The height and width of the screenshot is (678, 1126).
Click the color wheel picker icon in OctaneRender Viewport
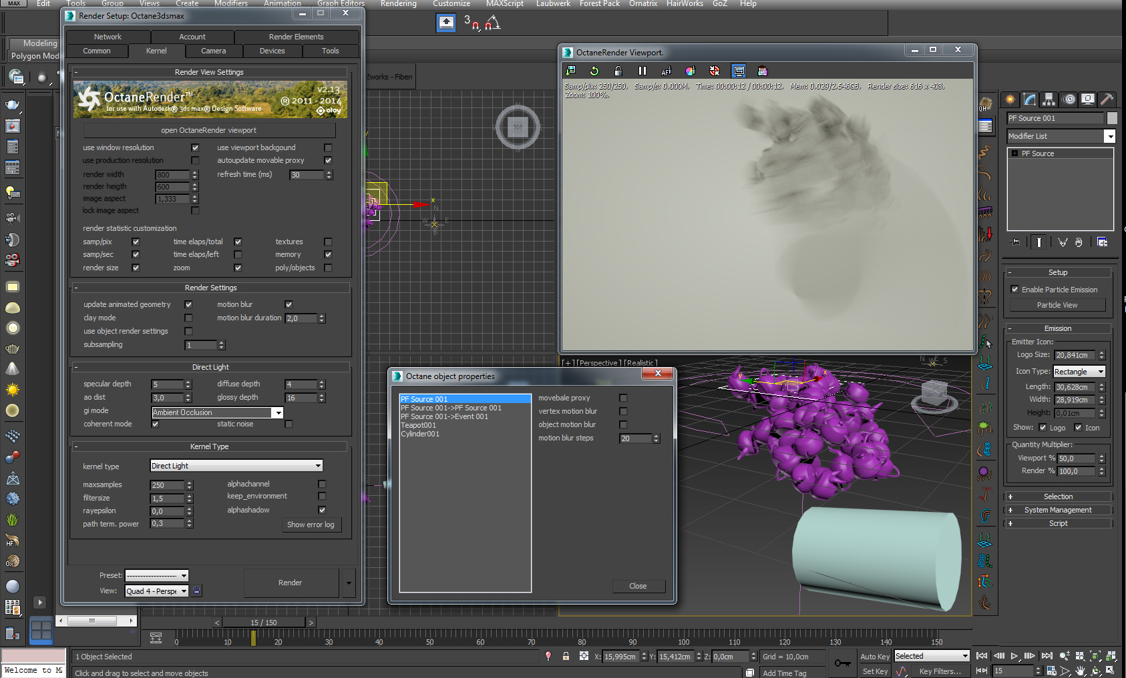click(x=690, y=71)
